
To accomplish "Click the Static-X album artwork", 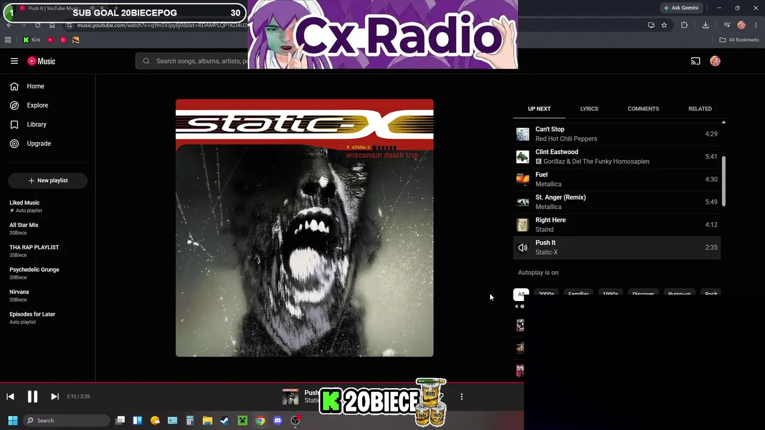I will click(304, 228).
